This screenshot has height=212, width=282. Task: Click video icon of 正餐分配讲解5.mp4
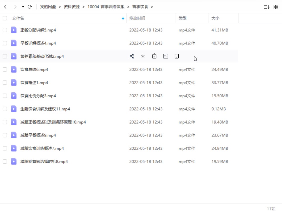click(x=14, y=30)
